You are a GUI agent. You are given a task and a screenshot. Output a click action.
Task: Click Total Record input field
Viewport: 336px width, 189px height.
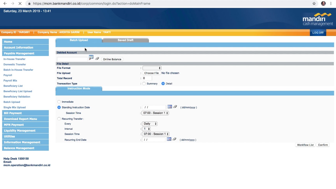[x=147, y=78]
